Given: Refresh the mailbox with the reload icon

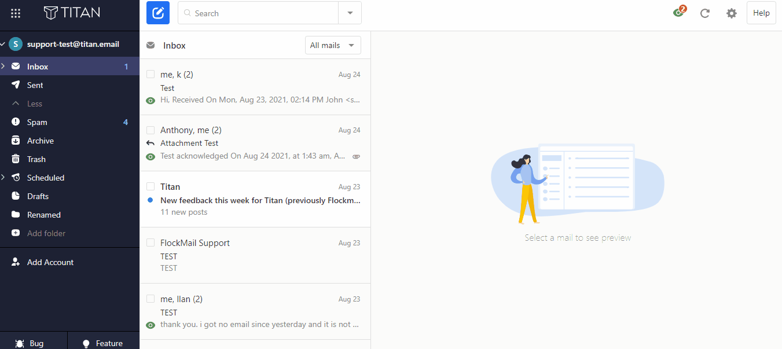Looking at the screenshot, I should [705, 13].
